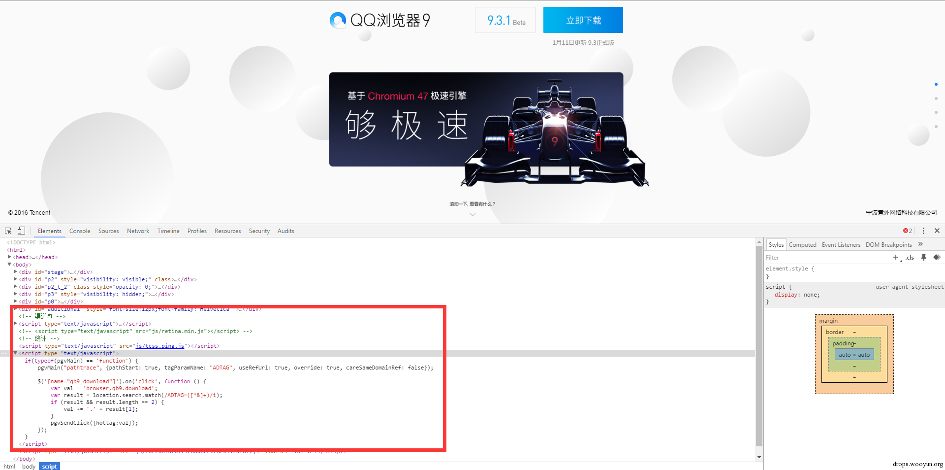Open the Network tab
This screenshot has width=945, height=470.
pyautogui.click(x=138, y=231)
